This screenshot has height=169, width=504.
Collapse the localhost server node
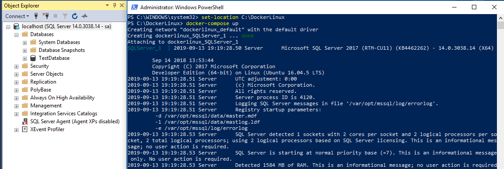[8, 27]
